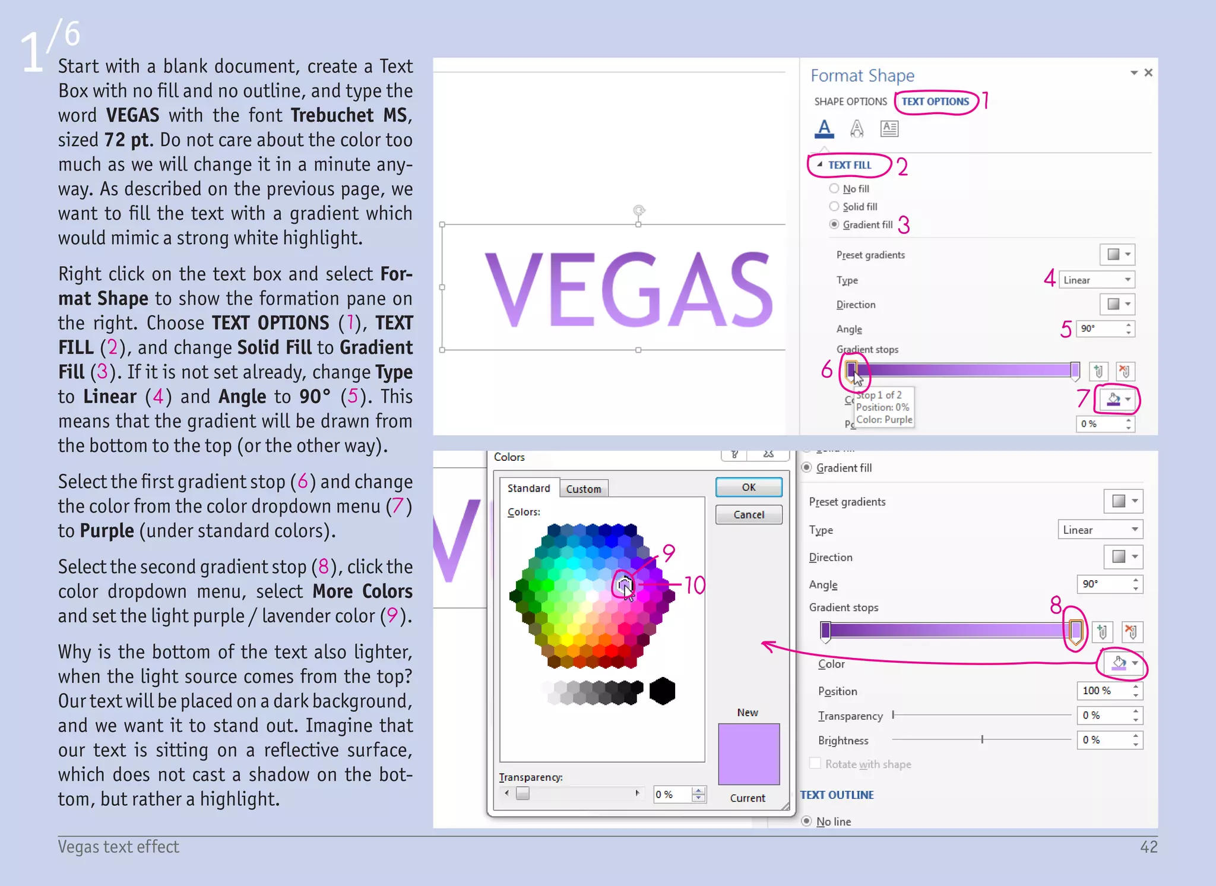
Task: Open Format Shape pane options arrow
Action: pos(1133,72)
